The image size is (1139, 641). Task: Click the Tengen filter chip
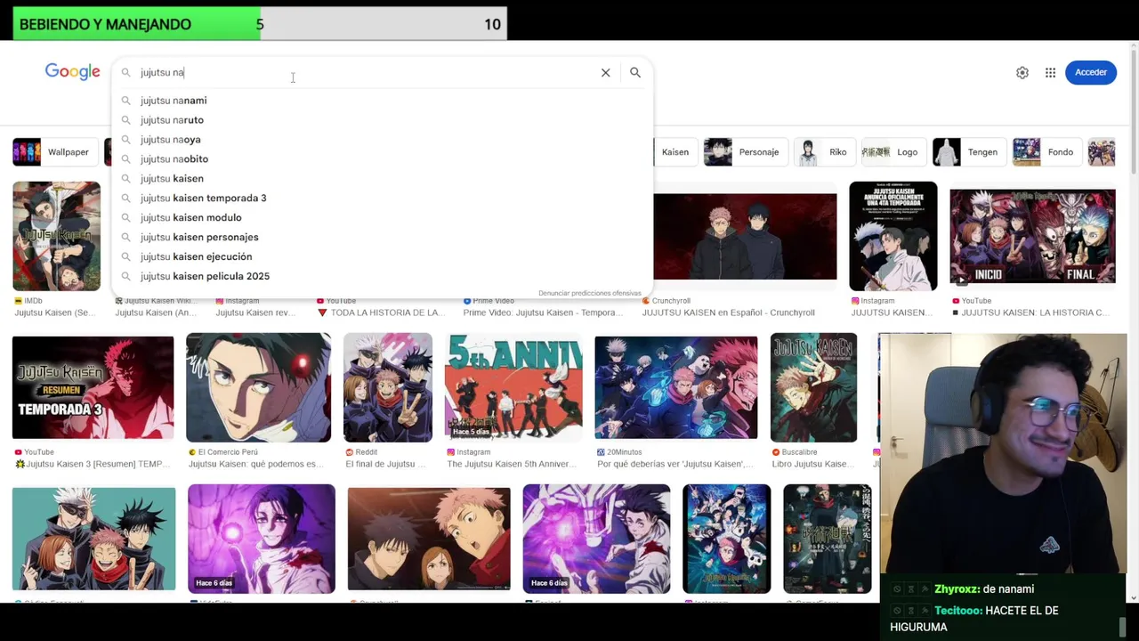[x=969, y=152]
